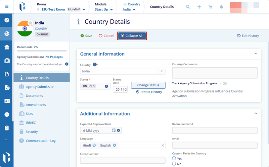Go to Communication Log menu item

pyautogui.click(x=41, y=141)
